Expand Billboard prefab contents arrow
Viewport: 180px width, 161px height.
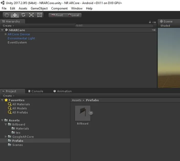(91, 113)
